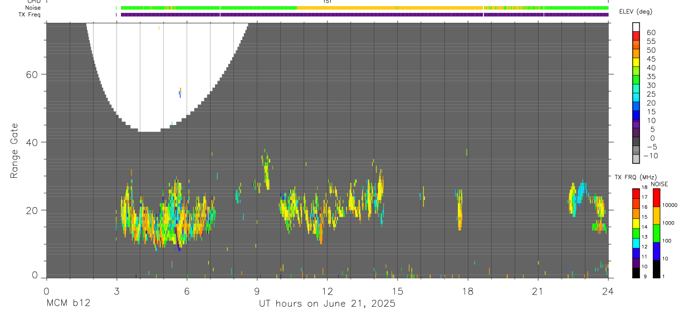Click the green segment of the NOISE color bar
Viewport: 684px width, 315px height.
click(x=656, y=233)
